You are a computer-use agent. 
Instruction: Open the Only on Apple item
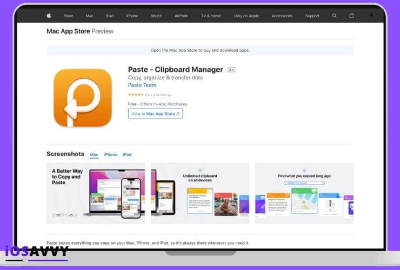point(246,16)
